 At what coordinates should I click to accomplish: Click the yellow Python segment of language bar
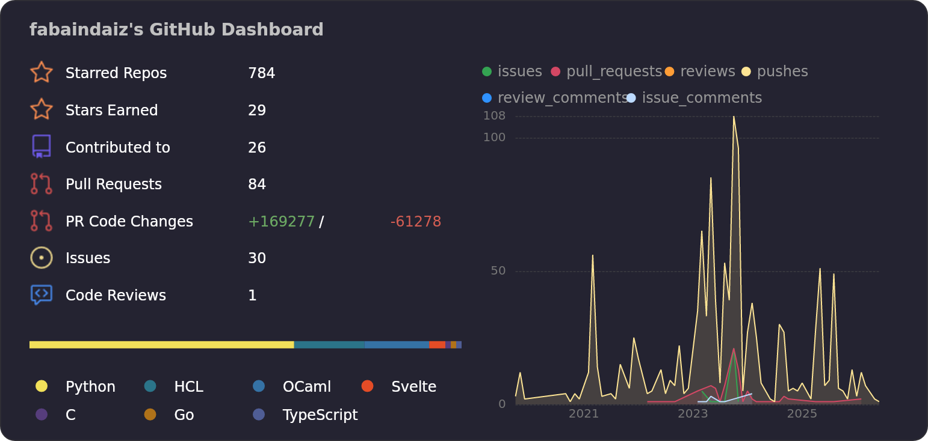(x=161, y=345)
